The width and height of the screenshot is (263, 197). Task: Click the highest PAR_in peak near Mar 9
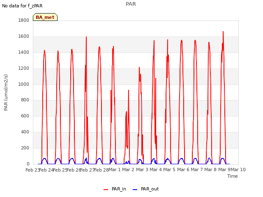[223, 32]
